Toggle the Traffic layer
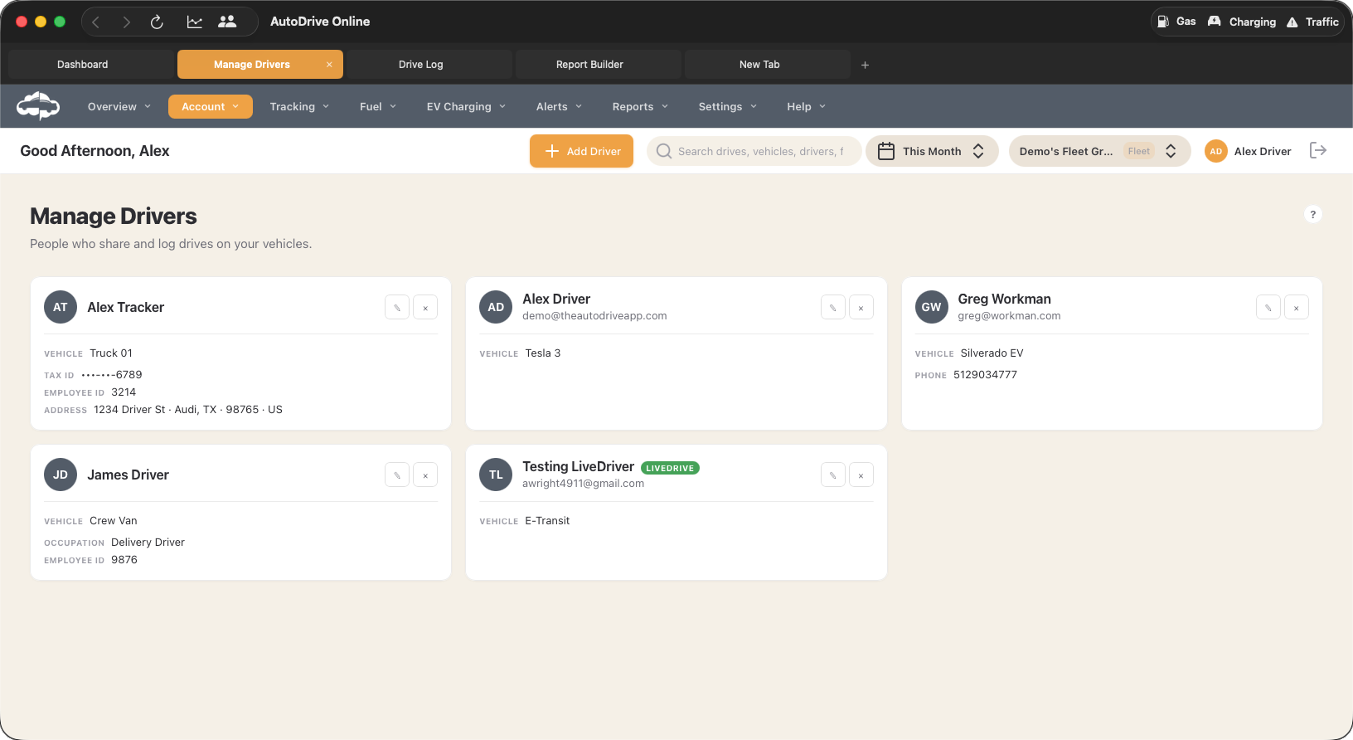 click(1312, 22)
